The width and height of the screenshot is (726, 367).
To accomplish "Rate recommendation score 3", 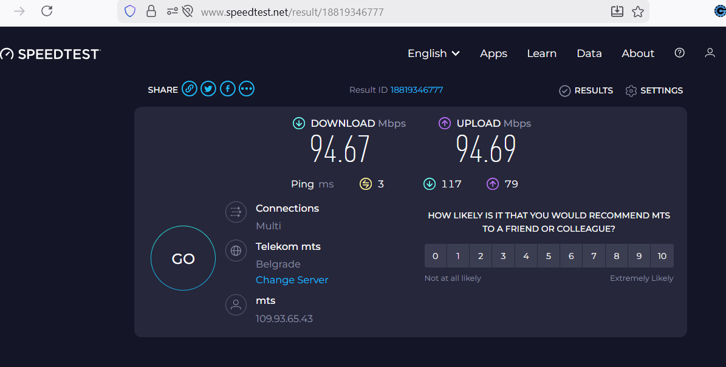I will point(503,256).
